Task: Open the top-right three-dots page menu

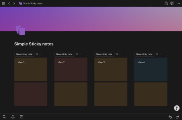Action: pyautogui.click(x=178, y=3)
